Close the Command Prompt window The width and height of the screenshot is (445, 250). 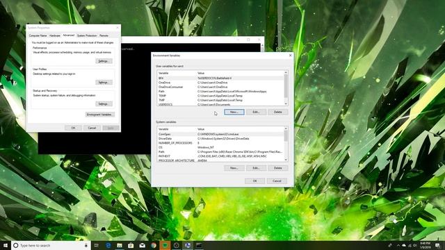(x=259, y=40)
